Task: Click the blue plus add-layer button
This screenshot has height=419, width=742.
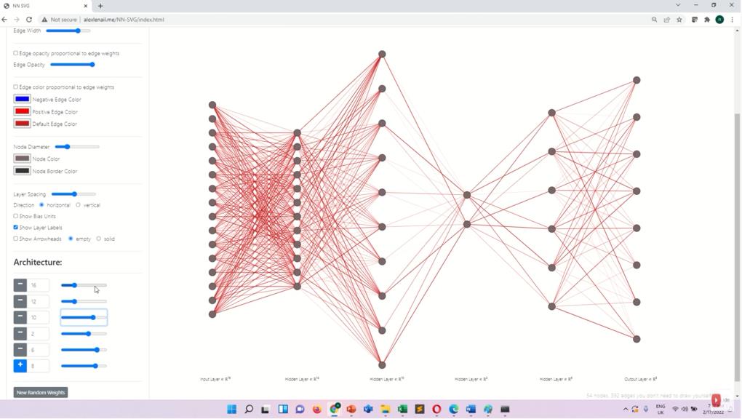Action: (20, 365)
